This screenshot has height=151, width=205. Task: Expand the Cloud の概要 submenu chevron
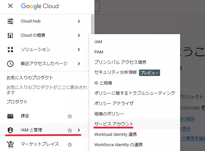click(79, 35)
